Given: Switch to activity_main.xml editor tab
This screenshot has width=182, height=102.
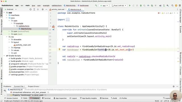Looking at the screenshot, I should tap(58, 9).
